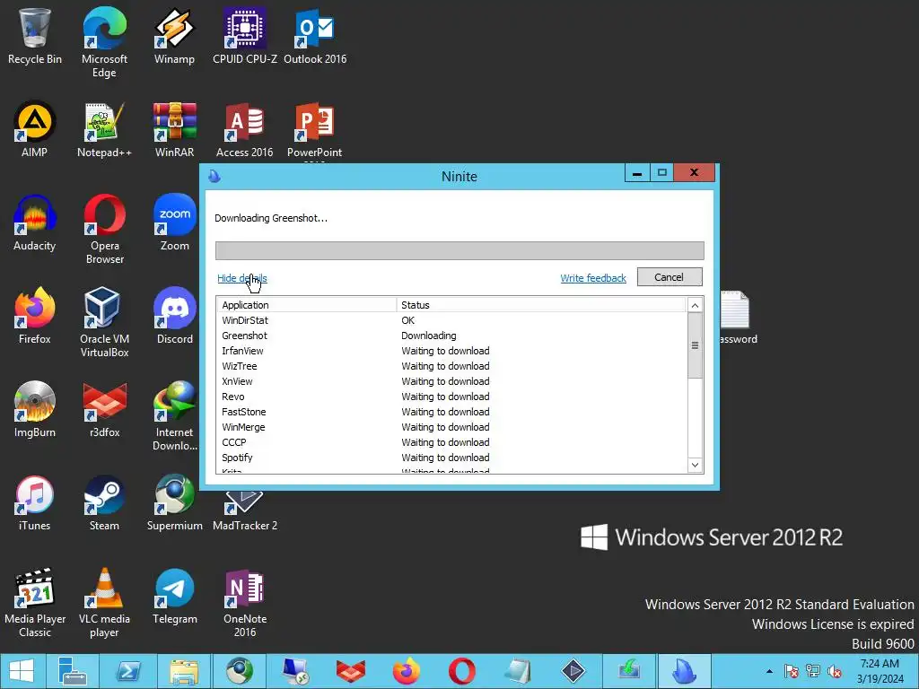Click the Application column header

pos(307,305)
